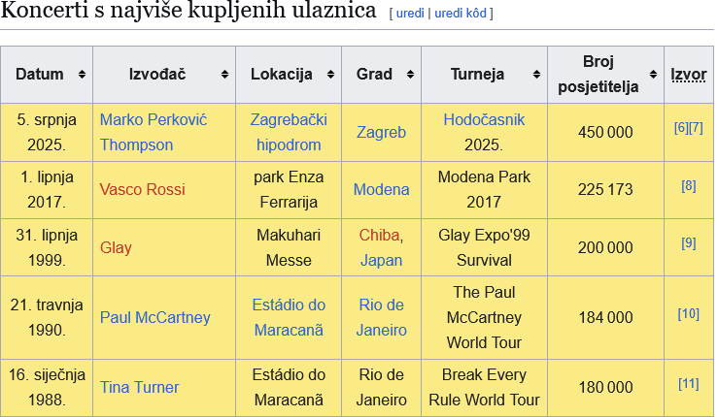Click the uredi kôd edit link

(461, 14)
